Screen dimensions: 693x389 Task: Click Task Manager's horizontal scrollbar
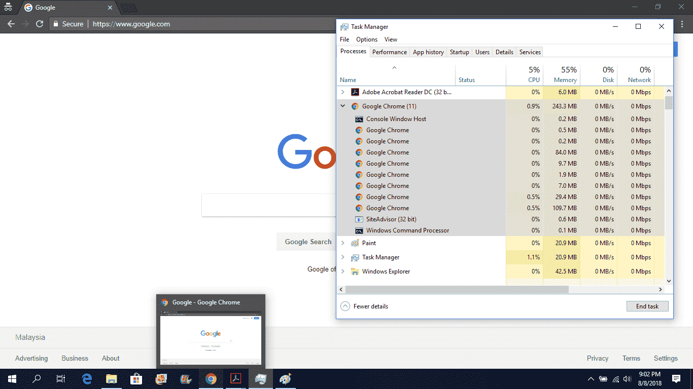pyautogui.click(x=457, y=290)
